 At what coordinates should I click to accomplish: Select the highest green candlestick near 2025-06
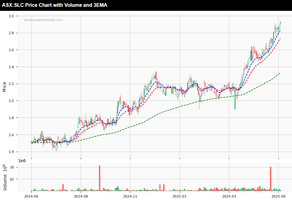(280, 23)
